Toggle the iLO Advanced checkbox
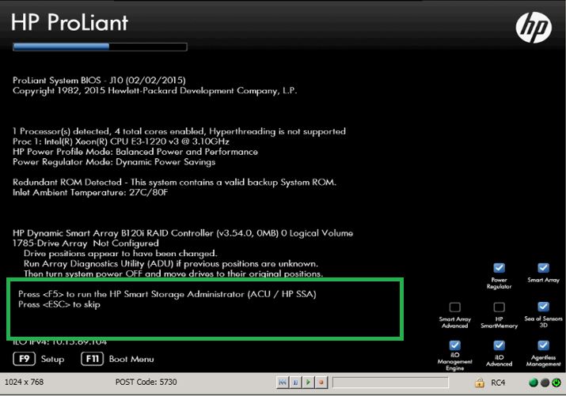 click(x=499, y=345)
